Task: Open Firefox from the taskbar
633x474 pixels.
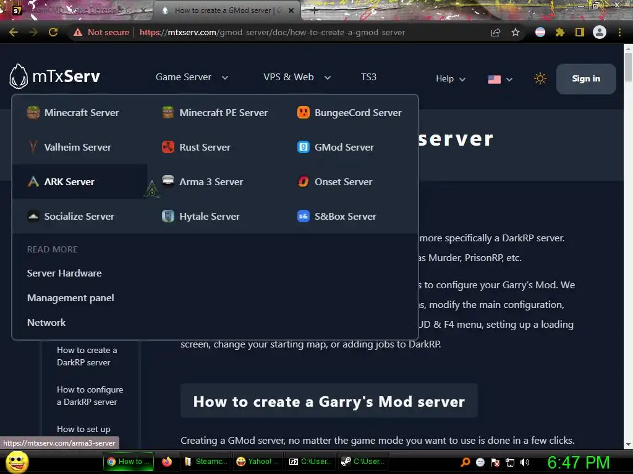Action: click(x=167, y=462)
